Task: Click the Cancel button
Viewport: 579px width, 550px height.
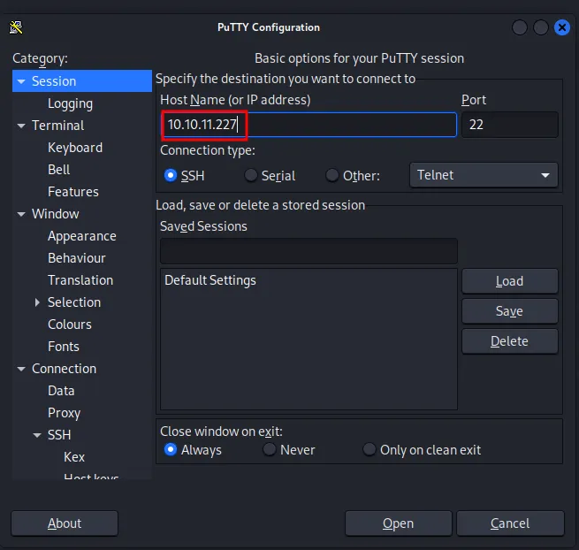Action: pyautogui.click(x=510, y=523)
